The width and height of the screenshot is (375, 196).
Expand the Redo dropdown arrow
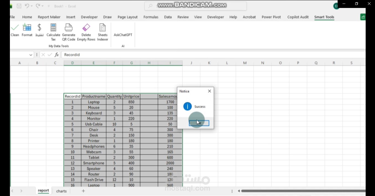click(43, 6)
